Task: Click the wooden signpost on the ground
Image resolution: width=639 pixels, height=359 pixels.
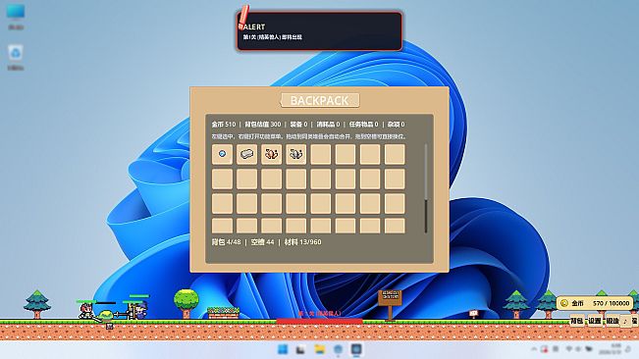Action: tap(390, 305)
